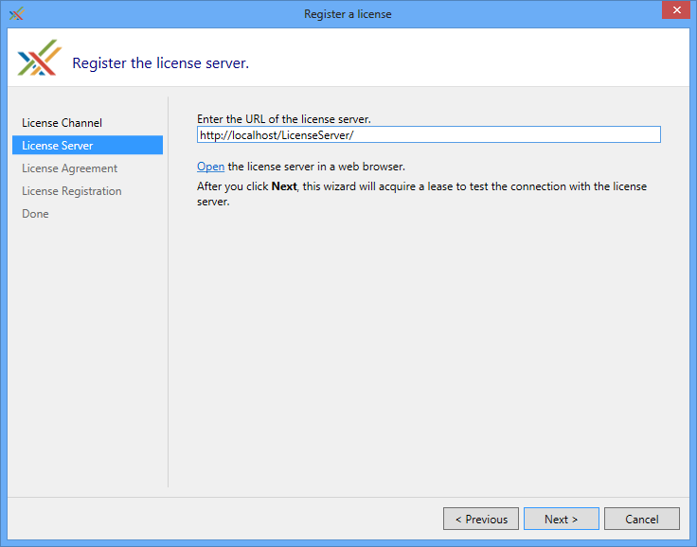The image size is (697, 547).
Task: Click the "Register a license" window title
Action: [x=348, y=14]
